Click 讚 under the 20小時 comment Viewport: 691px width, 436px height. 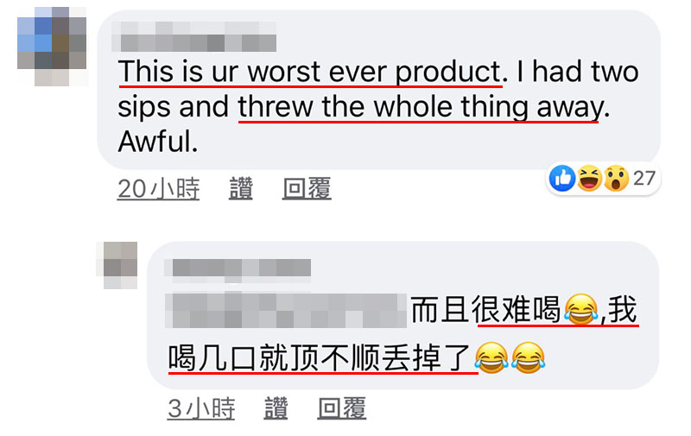click(241, 188)
